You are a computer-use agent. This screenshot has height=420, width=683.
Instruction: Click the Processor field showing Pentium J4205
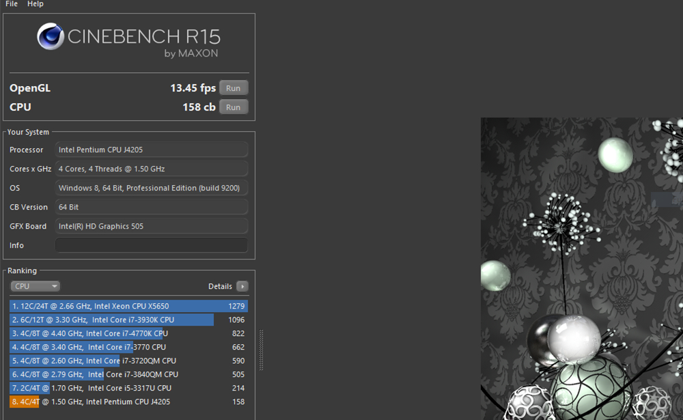151,150
